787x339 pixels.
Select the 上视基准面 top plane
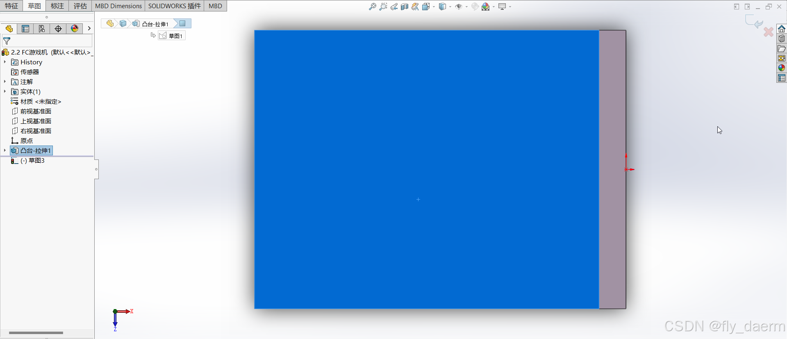(32, 121)
